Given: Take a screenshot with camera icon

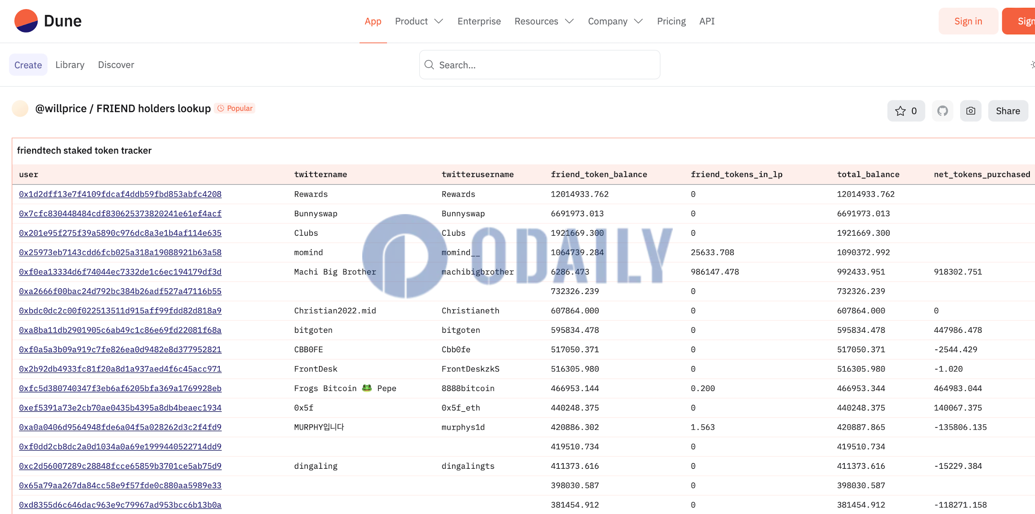Looking at the screenshot, I should [x=971, y=111].
